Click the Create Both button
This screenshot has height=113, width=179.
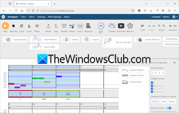coord(134,82)
